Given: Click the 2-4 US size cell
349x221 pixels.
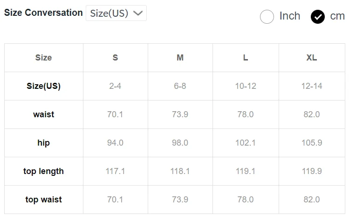Looking at the screenshot, I should click(115, 86).
